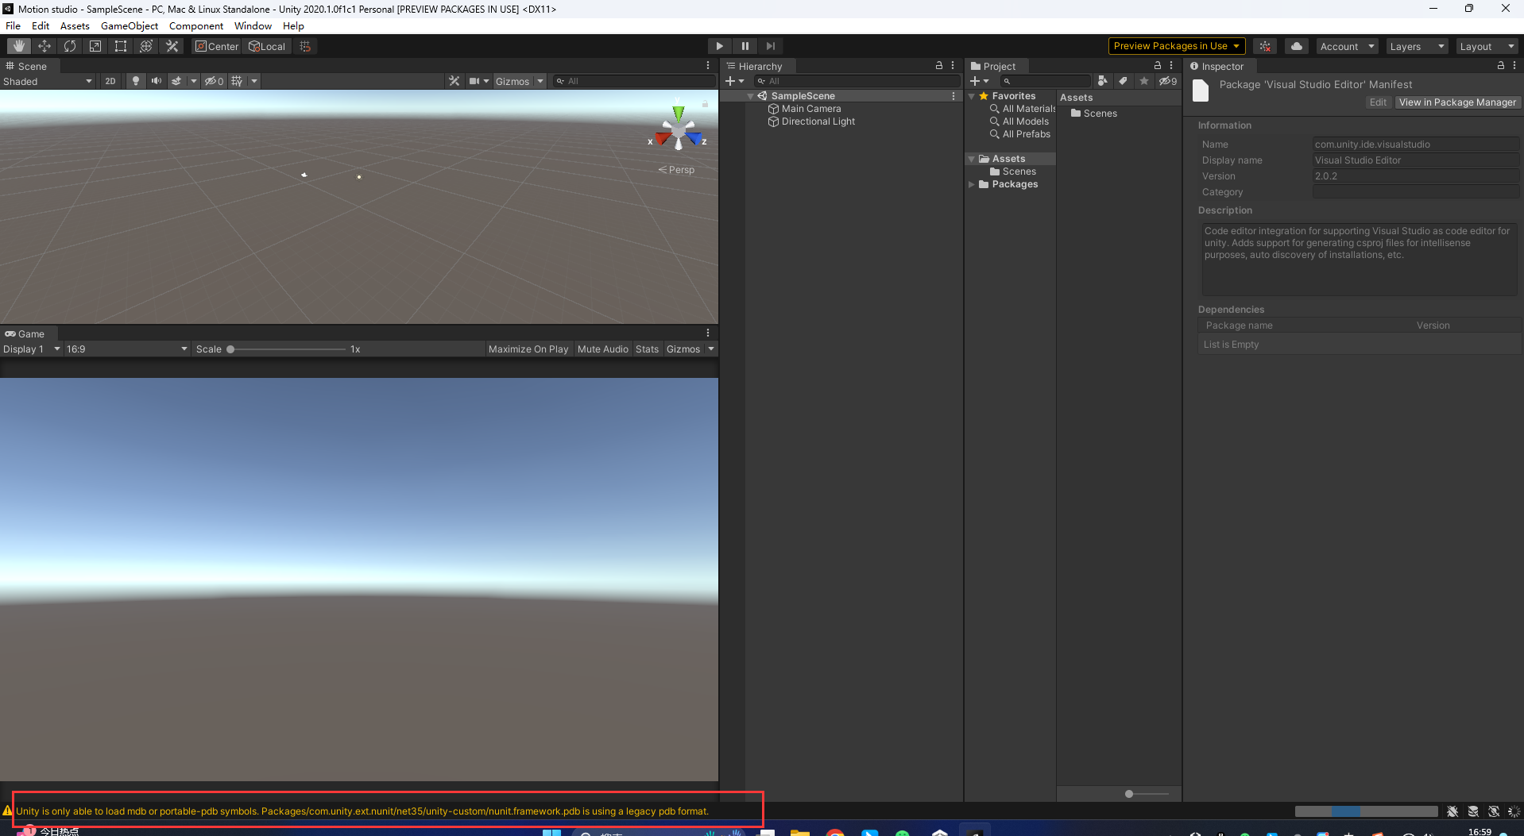The width and height of the screenshot is (1524, 836).
Task: Toggle 2D view in Scene
Action: [x=110, y=81]
